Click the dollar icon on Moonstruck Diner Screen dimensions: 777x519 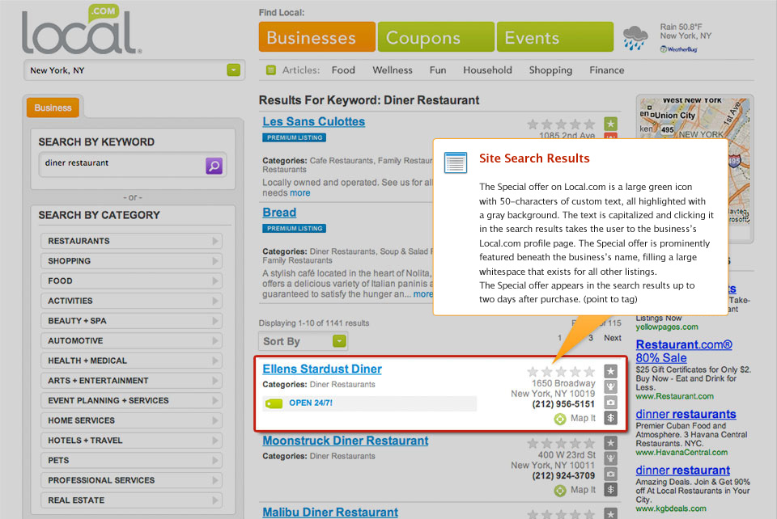click(x=610, y=490)
